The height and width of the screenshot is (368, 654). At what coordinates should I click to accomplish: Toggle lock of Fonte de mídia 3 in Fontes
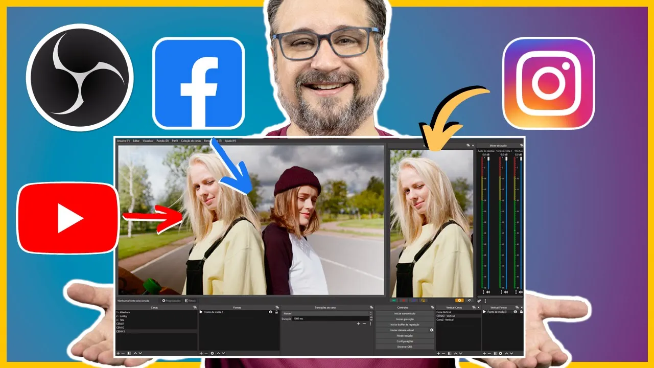click(276, 312)
